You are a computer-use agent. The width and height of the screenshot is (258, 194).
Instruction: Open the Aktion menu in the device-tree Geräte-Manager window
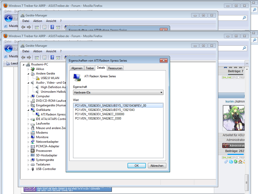pos(38,51)
